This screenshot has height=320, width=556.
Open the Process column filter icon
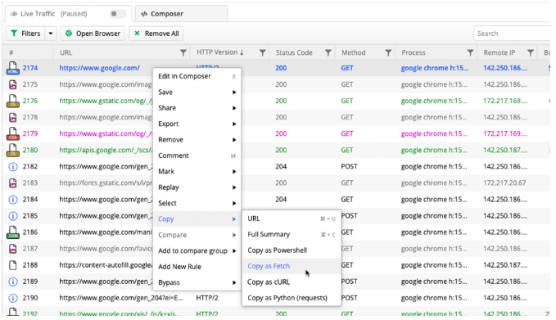pyautogui.click(x=470, y=53)
